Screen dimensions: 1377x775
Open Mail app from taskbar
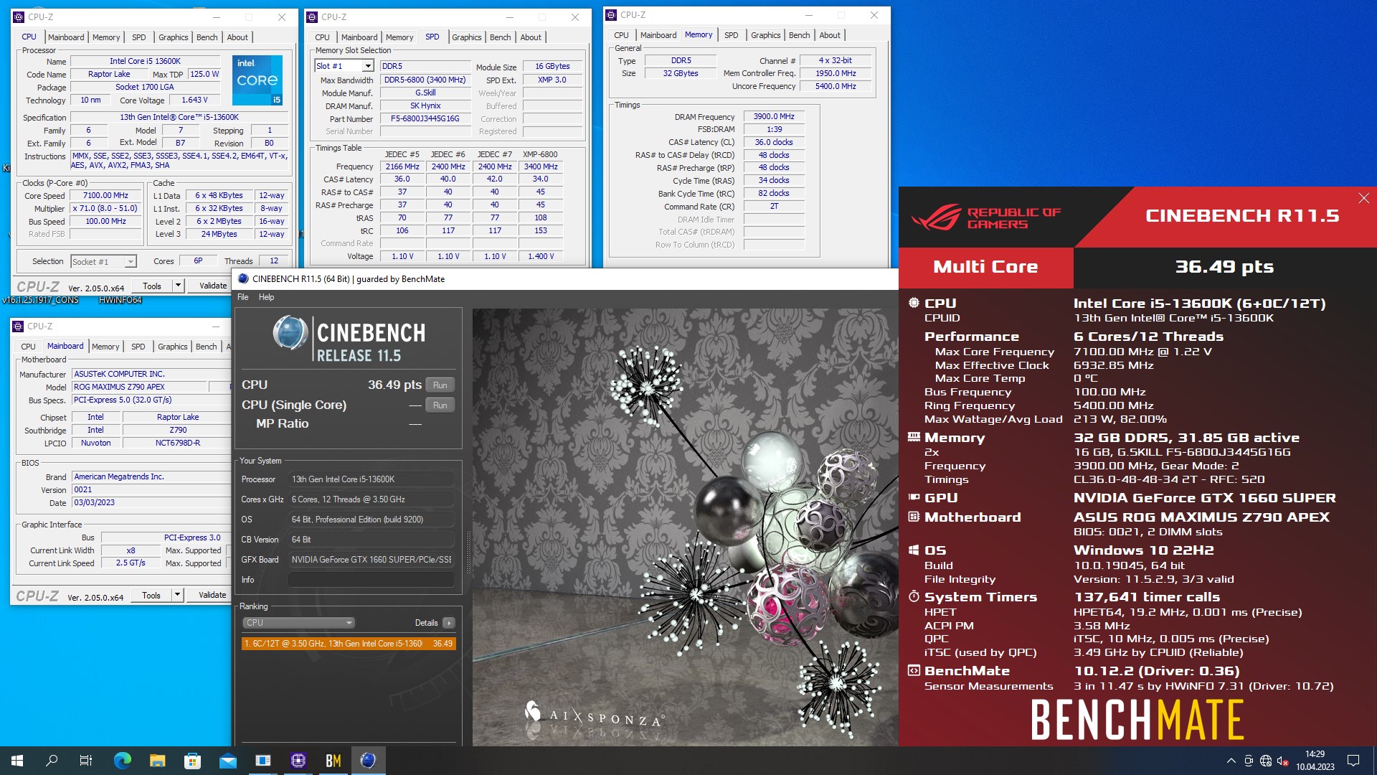tap(227, 761)
